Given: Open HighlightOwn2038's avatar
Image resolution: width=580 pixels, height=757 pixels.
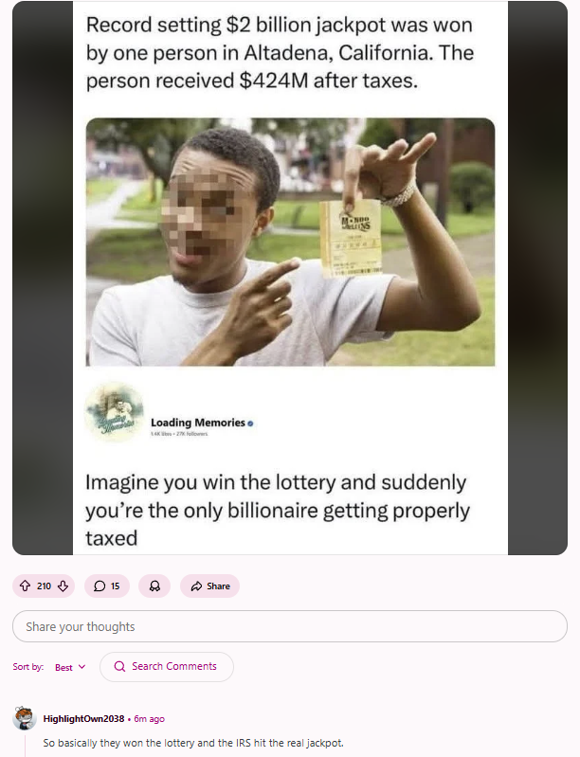Looking at the screenshot, I should pyautogui.click(x=24, y=718).
